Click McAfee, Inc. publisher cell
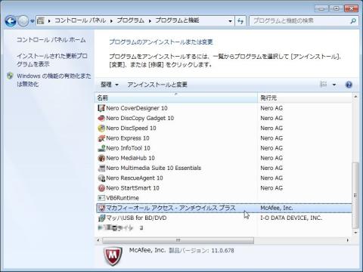This screenshot has width=363, height=272. coord(277,208)
